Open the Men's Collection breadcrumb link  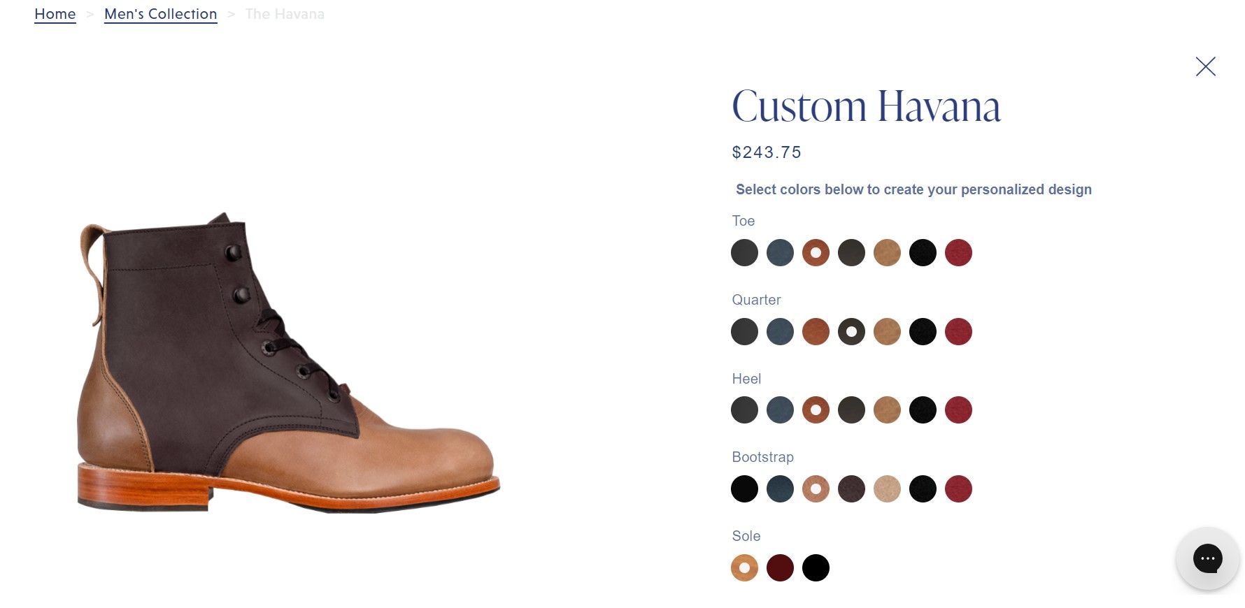[161, 14]
